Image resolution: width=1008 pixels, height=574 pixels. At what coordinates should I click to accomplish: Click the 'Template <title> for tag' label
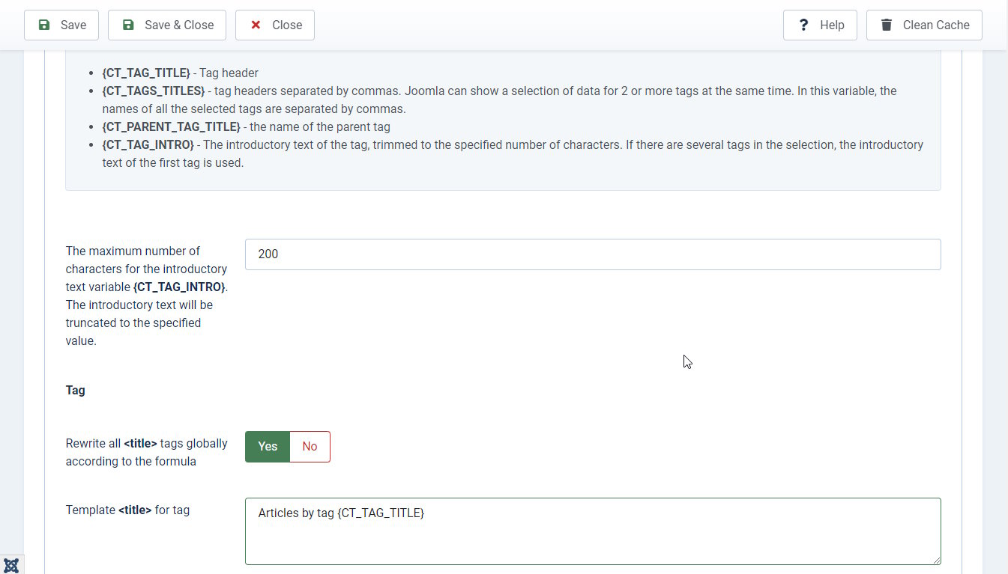point(127,510)
